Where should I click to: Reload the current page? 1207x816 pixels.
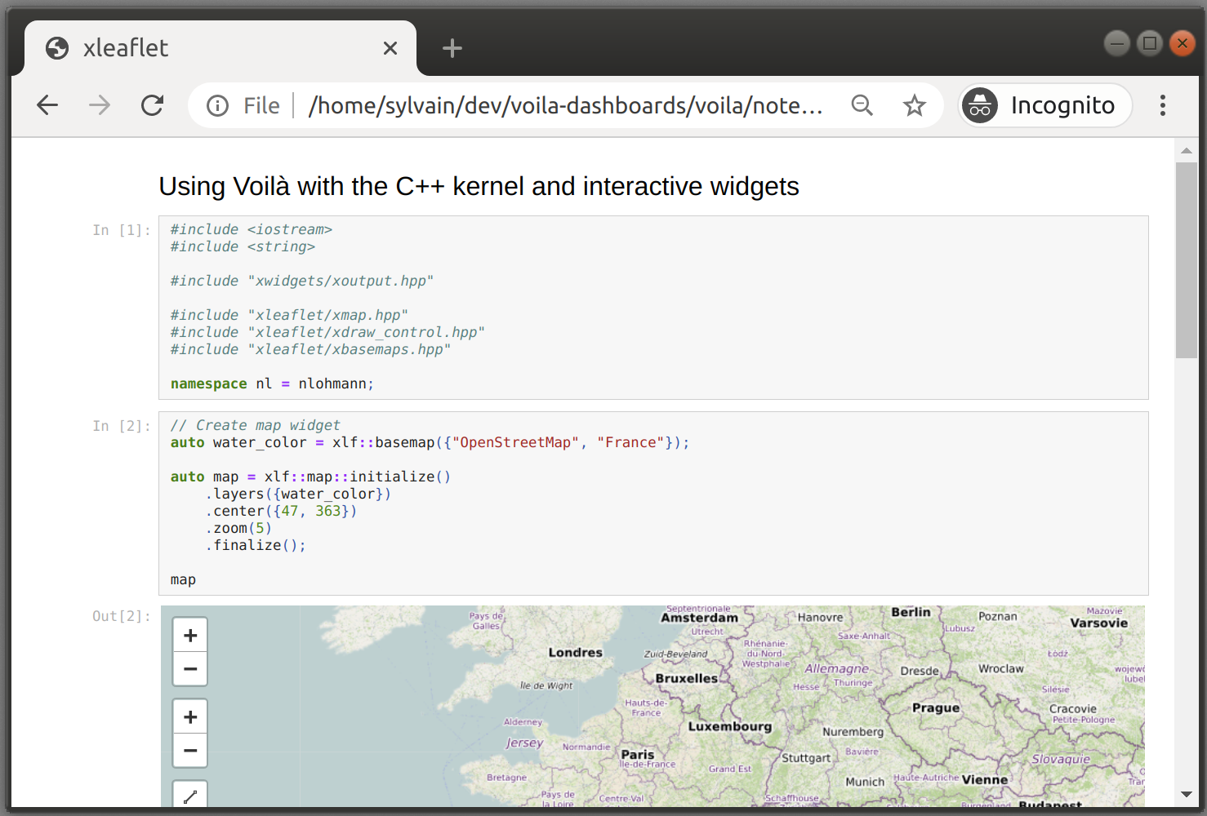point(152,105)
